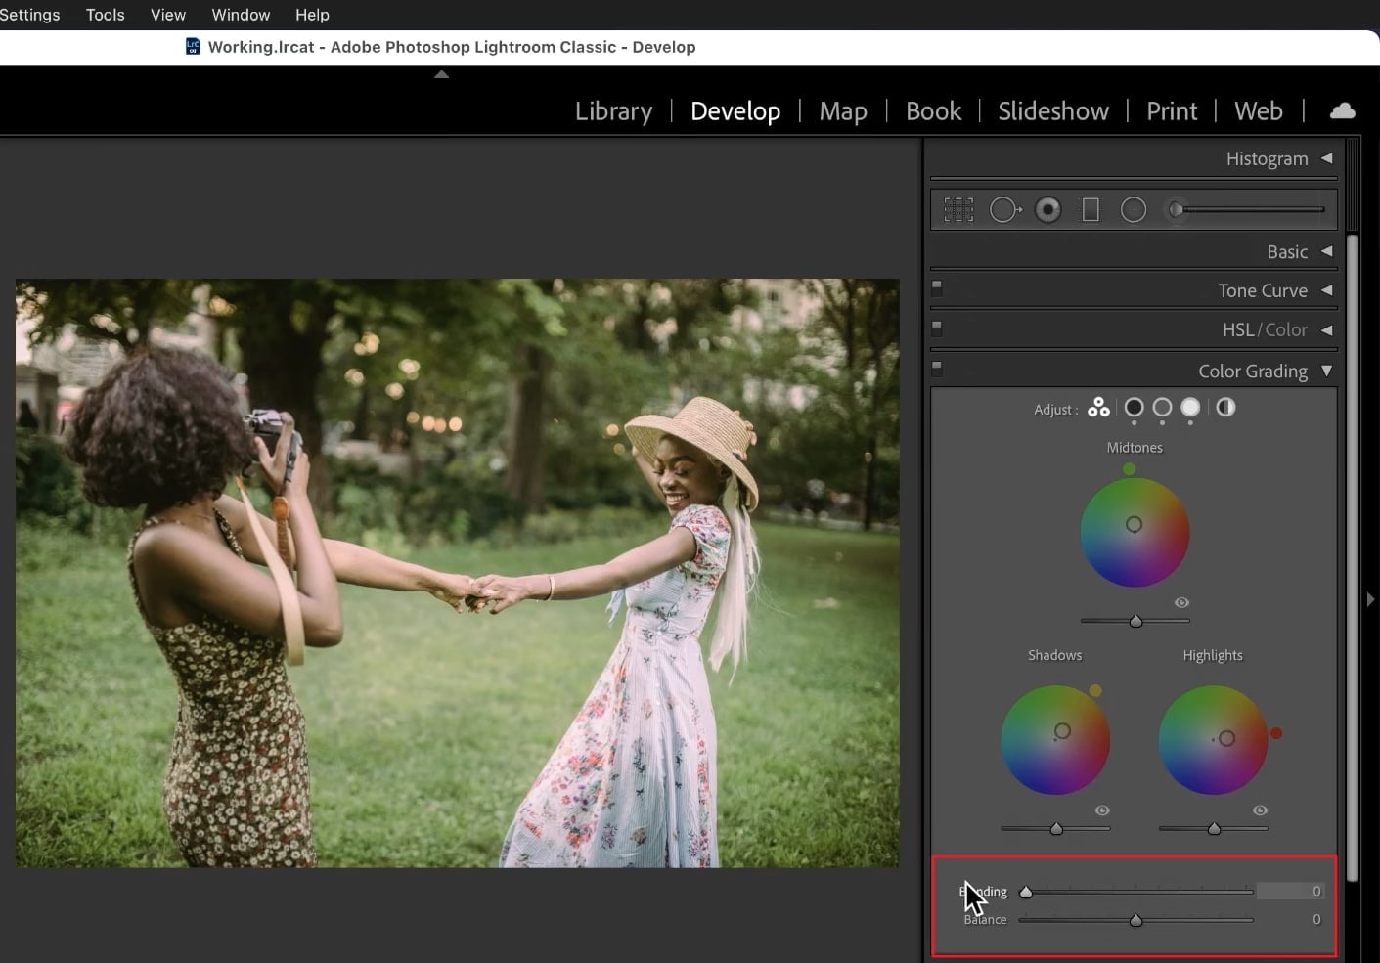This screenshot has width=1380, height=963.
Task: Open the Print module
Action: (1171, 110)
